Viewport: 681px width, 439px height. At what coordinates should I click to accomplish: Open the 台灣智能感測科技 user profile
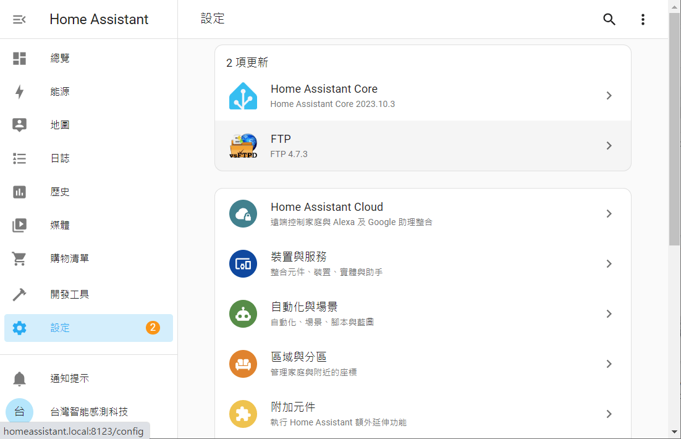point(88,412)
